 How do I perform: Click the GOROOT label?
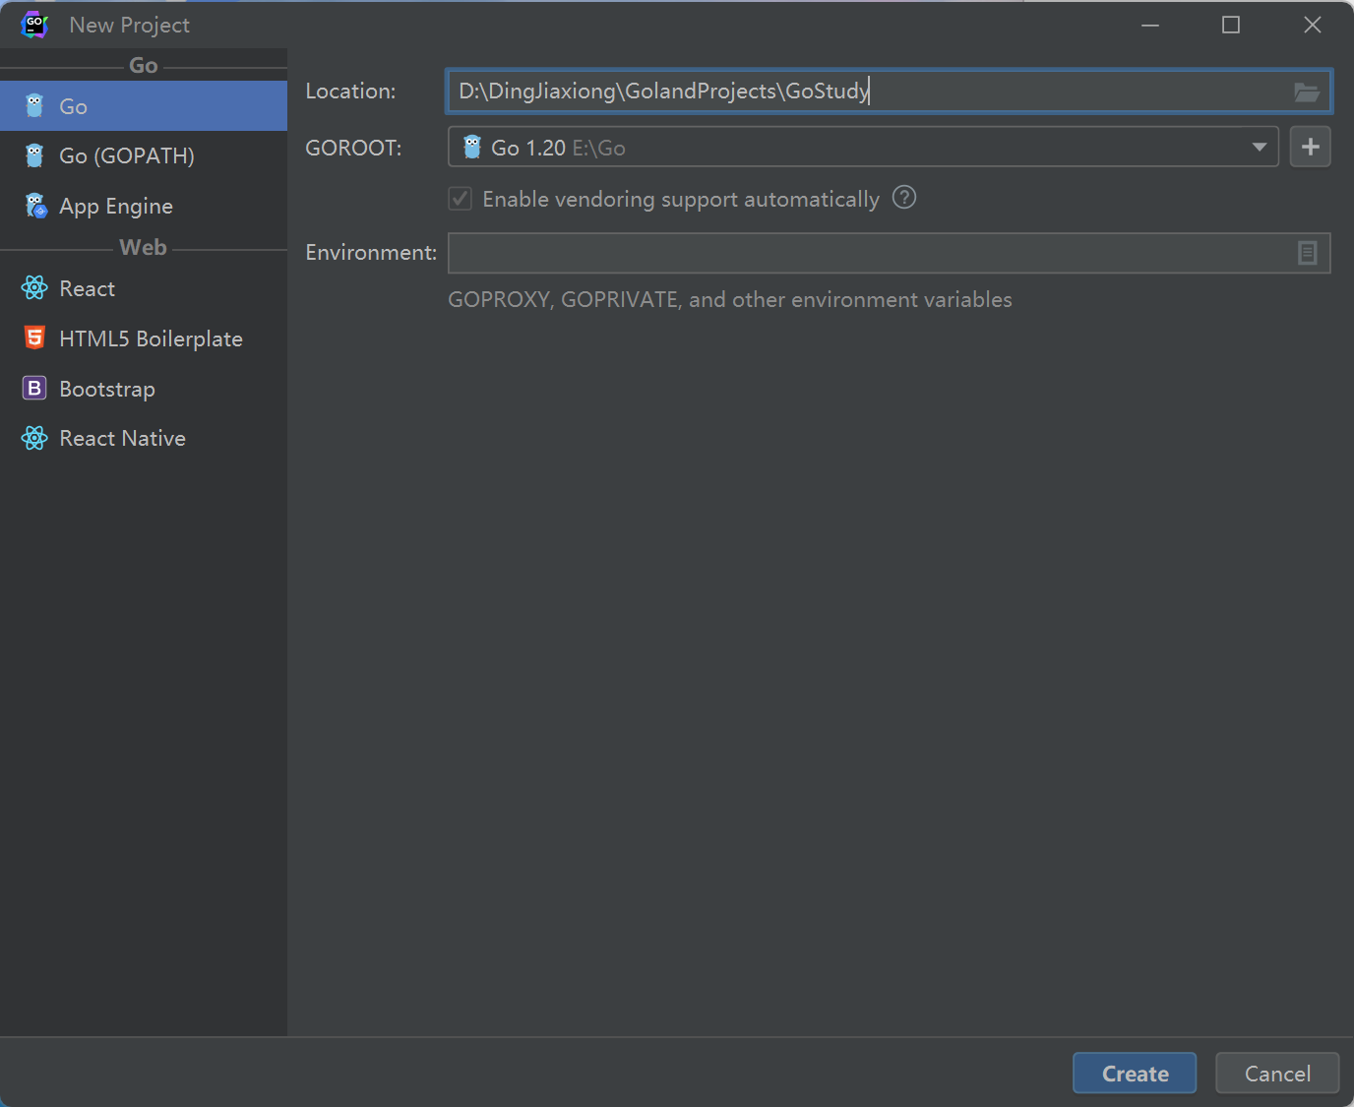353,148
